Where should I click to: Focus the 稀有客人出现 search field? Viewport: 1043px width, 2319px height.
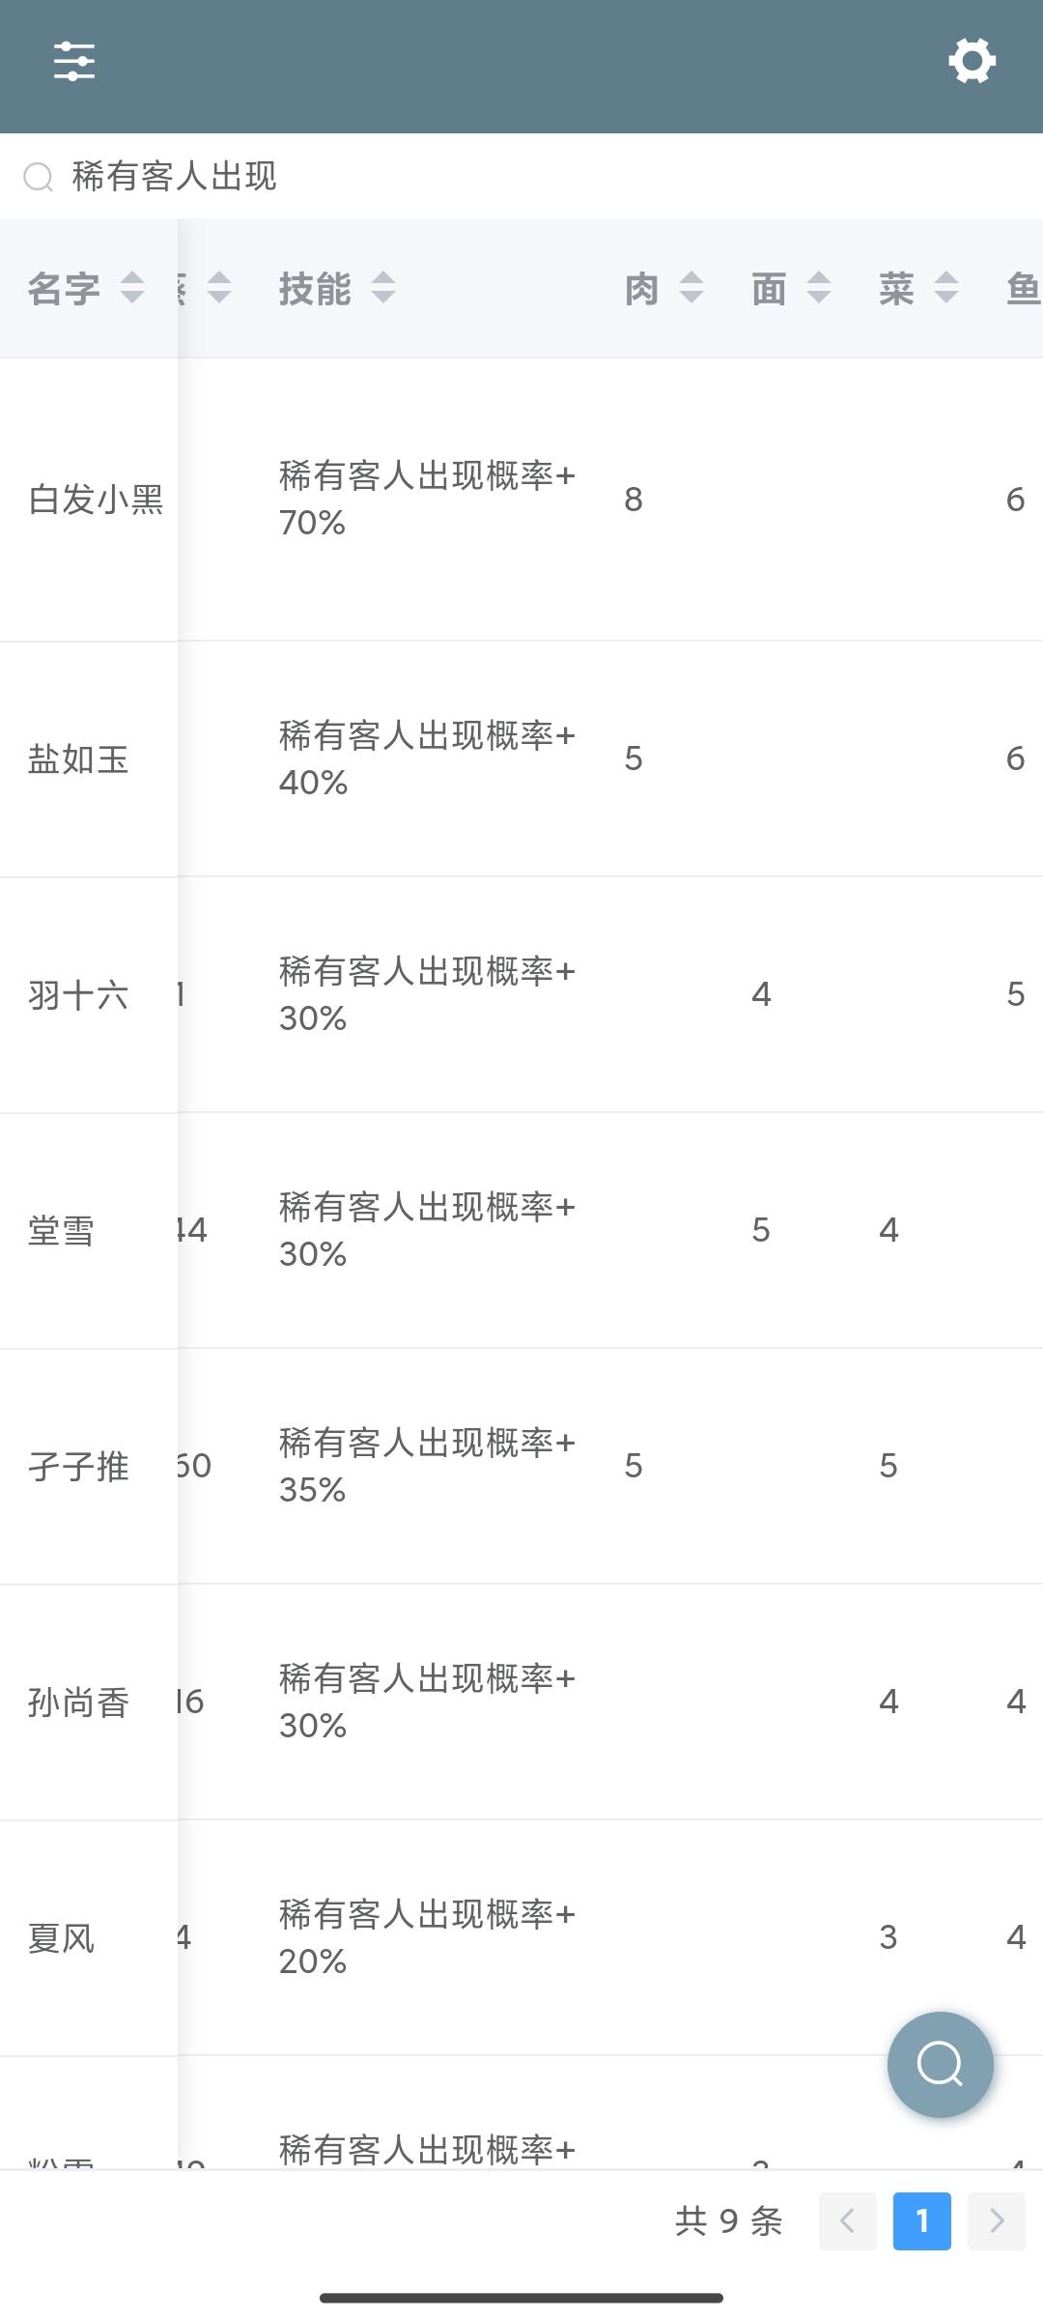click(521, 176)
